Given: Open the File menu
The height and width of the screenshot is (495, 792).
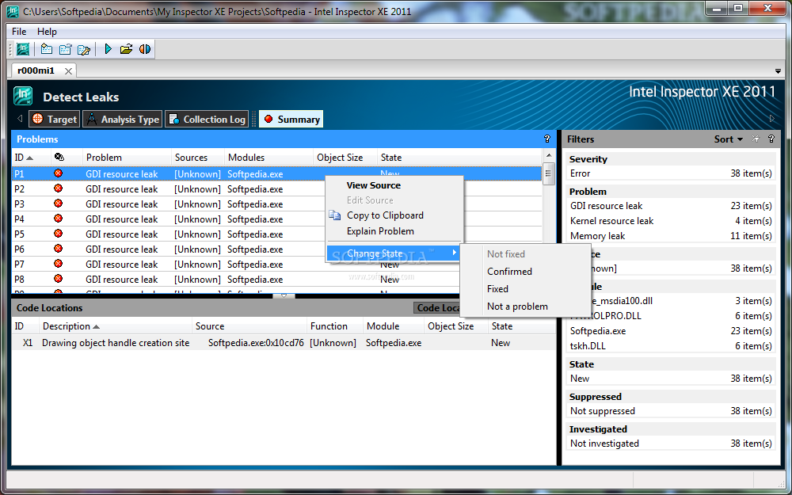Looking at the screenshot, I should click(x=19, y=32).
